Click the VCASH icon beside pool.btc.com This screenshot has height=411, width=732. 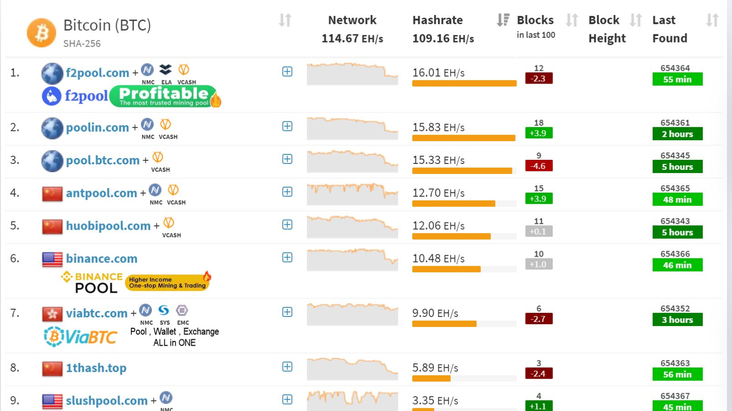pos(158,157)
